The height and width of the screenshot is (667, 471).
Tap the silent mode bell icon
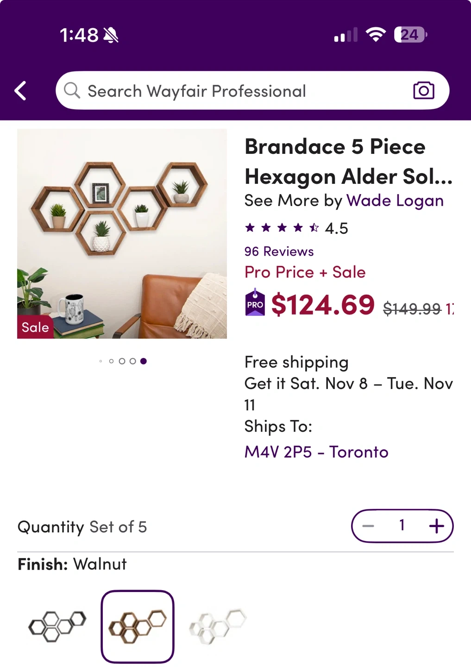(x=111, y=35)
